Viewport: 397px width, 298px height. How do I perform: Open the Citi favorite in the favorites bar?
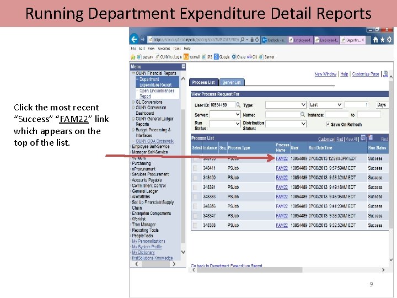point(252,57)
